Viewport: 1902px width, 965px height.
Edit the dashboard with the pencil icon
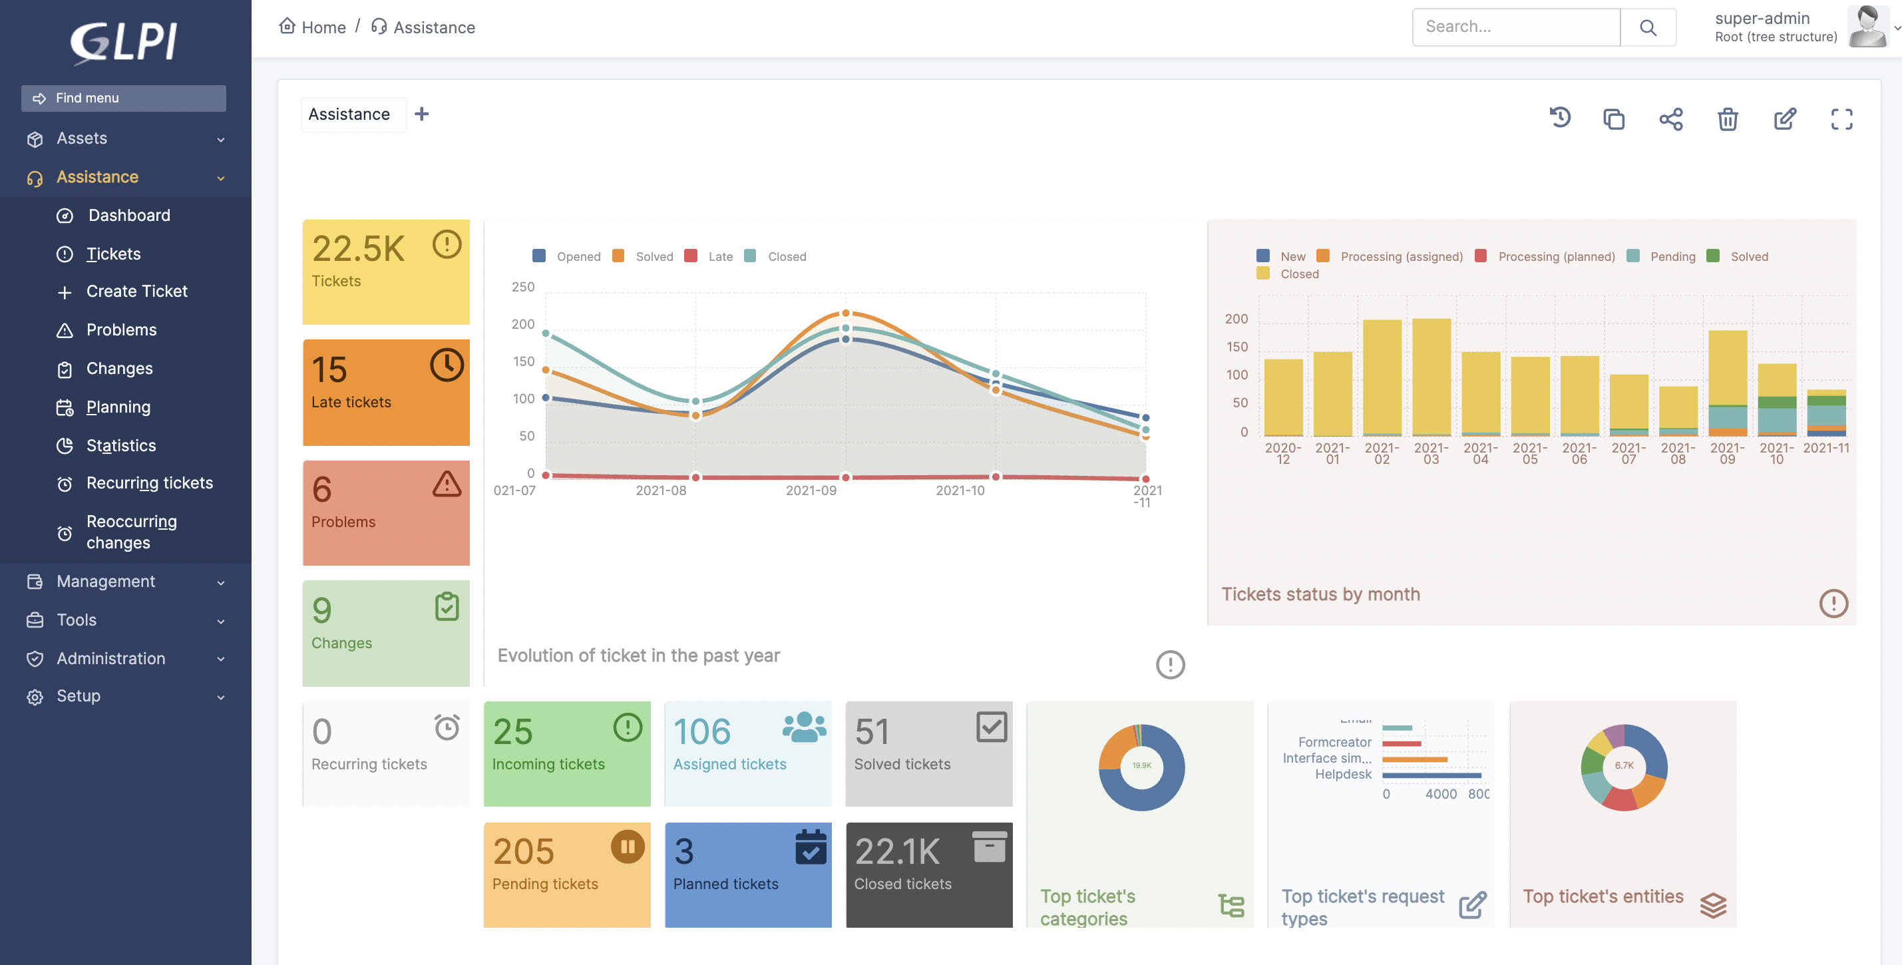pyautogui.click(x=1785, y=119)
